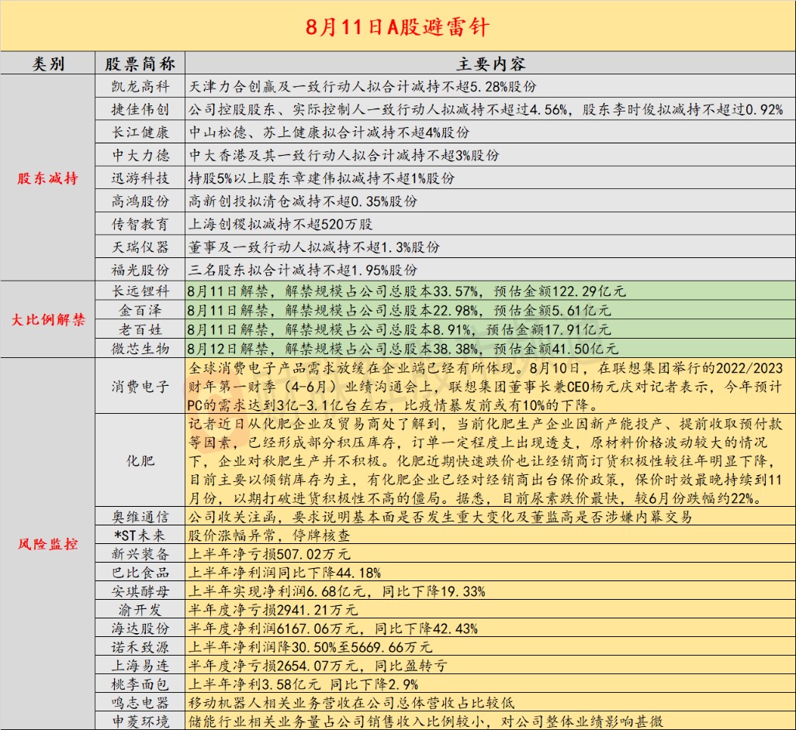Select the 安琪酵母 net profit description
Screen dimensions: 796x730
pos(337,591)
